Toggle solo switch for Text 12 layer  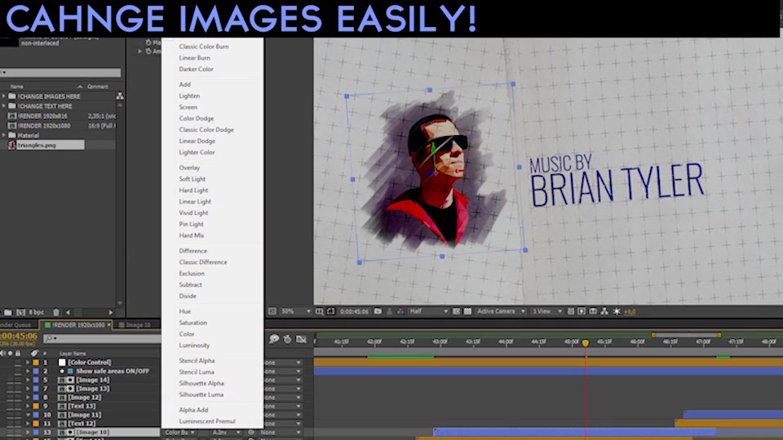(10, 424)
